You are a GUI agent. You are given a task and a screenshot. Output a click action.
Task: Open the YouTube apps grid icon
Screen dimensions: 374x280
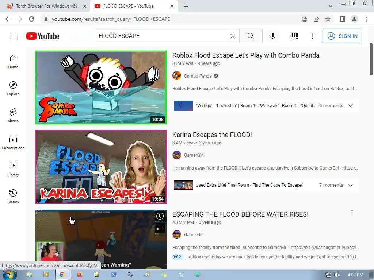[x=295, y=36]
